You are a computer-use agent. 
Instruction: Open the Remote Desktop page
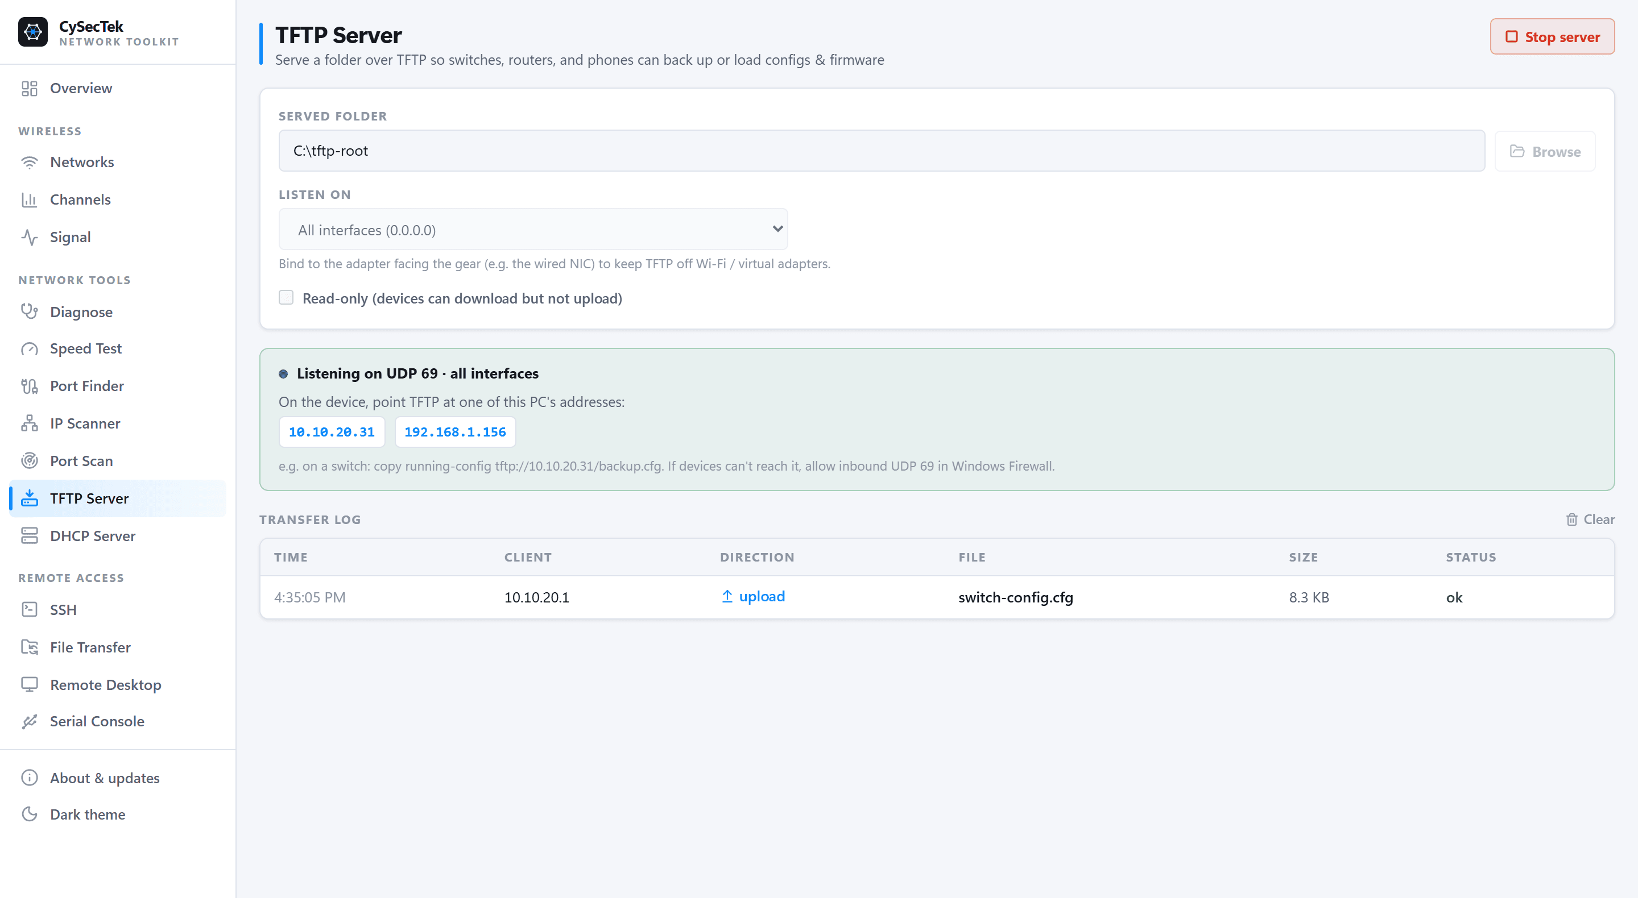pos(118,684)
